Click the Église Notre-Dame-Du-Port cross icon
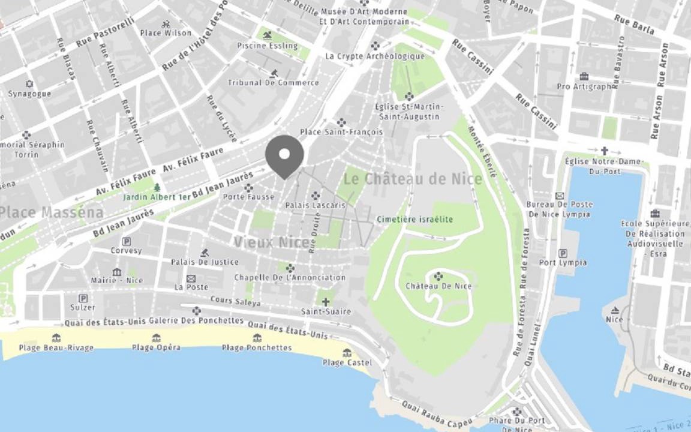The height and width of the screenshot is (432, 691). (604, 151)
